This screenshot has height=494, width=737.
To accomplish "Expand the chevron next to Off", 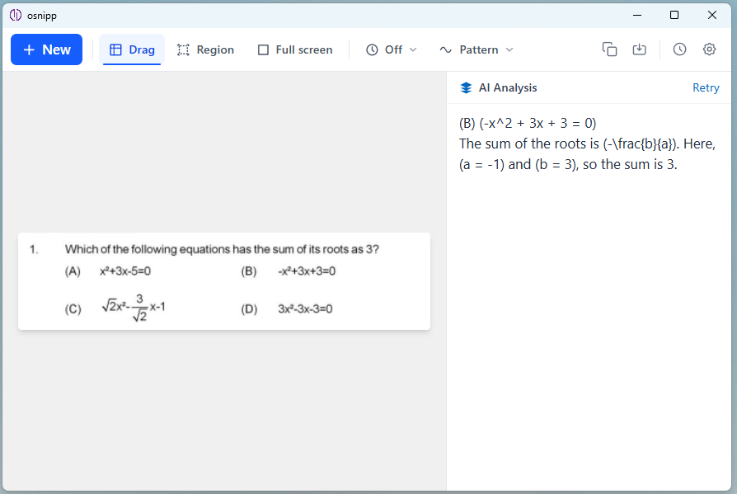I will (414, 49).
